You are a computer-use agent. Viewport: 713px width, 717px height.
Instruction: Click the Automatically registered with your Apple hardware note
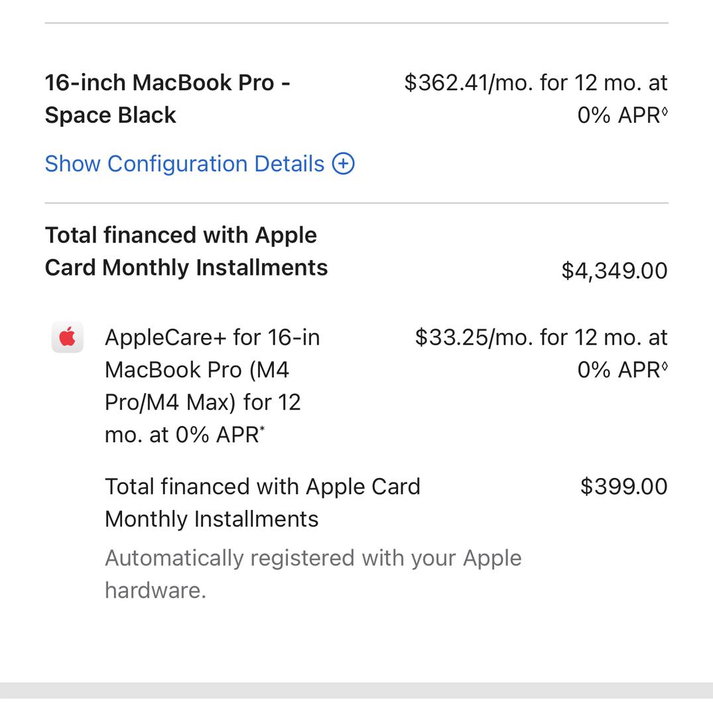[313, 574]
